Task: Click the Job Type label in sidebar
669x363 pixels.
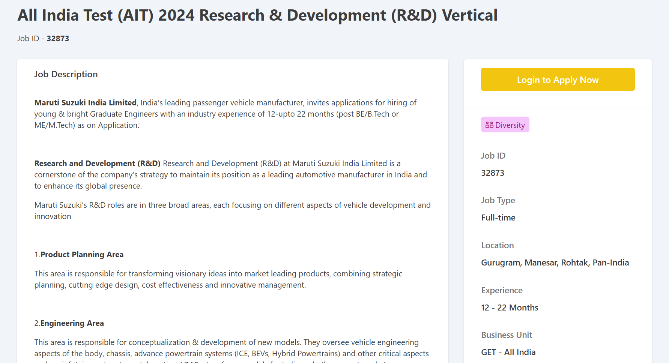Action: [x=498, y=200]
